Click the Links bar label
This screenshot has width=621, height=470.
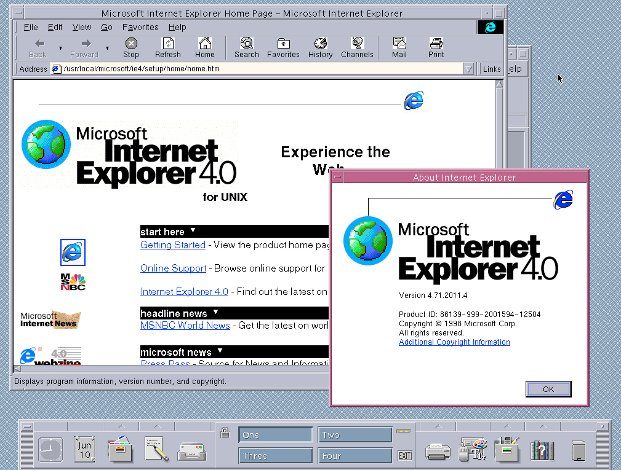(x=492, y=69)
